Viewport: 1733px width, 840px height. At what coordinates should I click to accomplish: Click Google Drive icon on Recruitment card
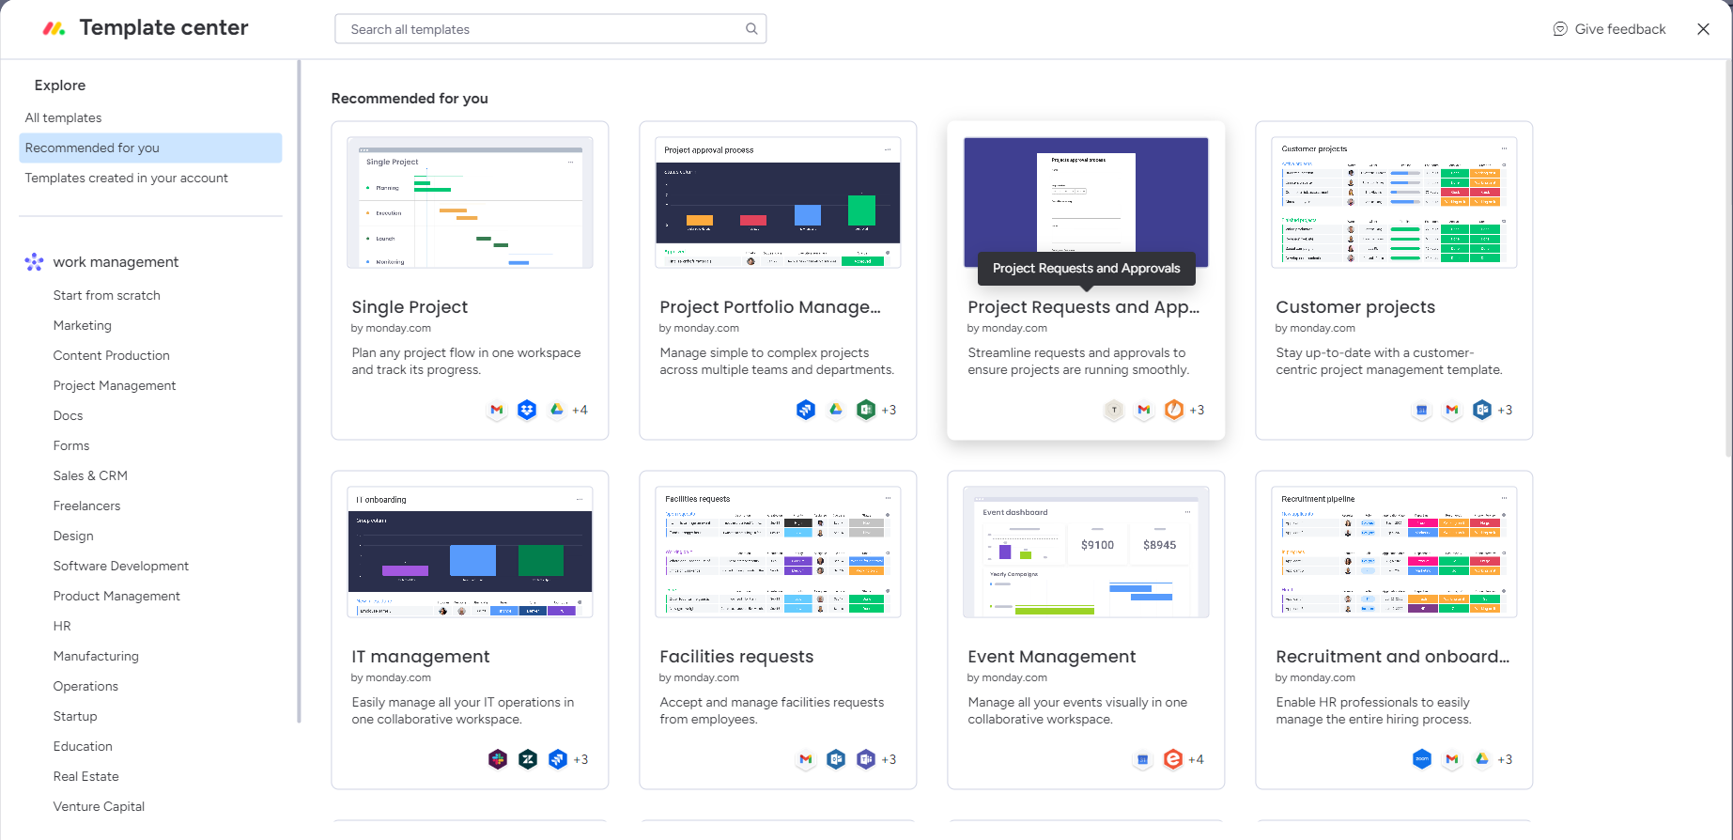click(1482, 759)
